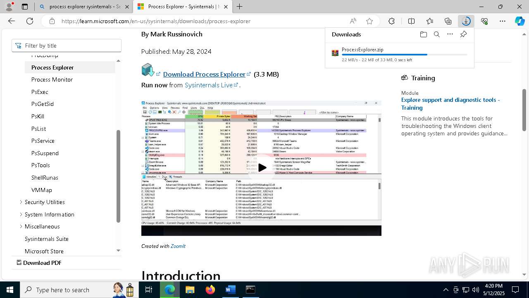This screenshot has height=298, width=529.
Task: Open a new browser tab
Action: click(239, 7)
